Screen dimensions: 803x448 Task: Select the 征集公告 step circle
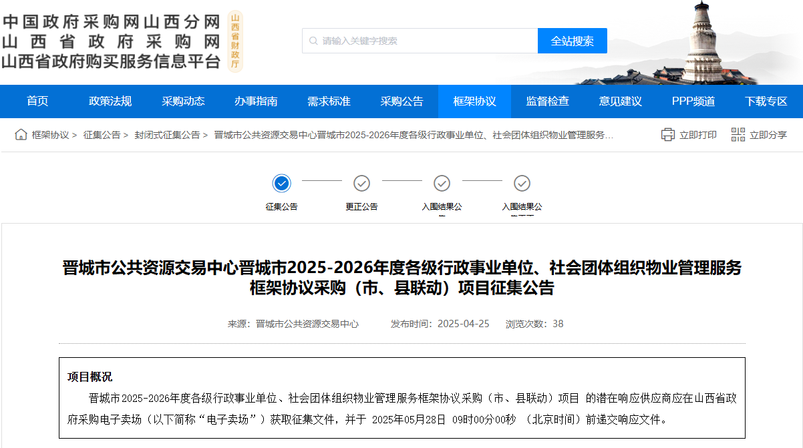(281, 183)
